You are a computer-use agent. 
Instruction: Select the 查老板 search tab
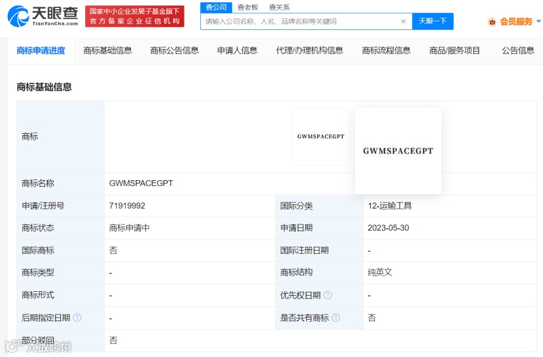247,7
